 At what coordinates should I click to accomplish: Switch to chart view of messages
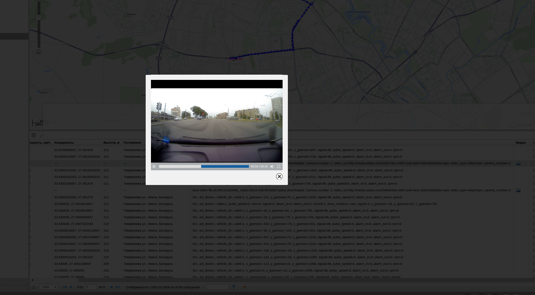tap(42, 135)
